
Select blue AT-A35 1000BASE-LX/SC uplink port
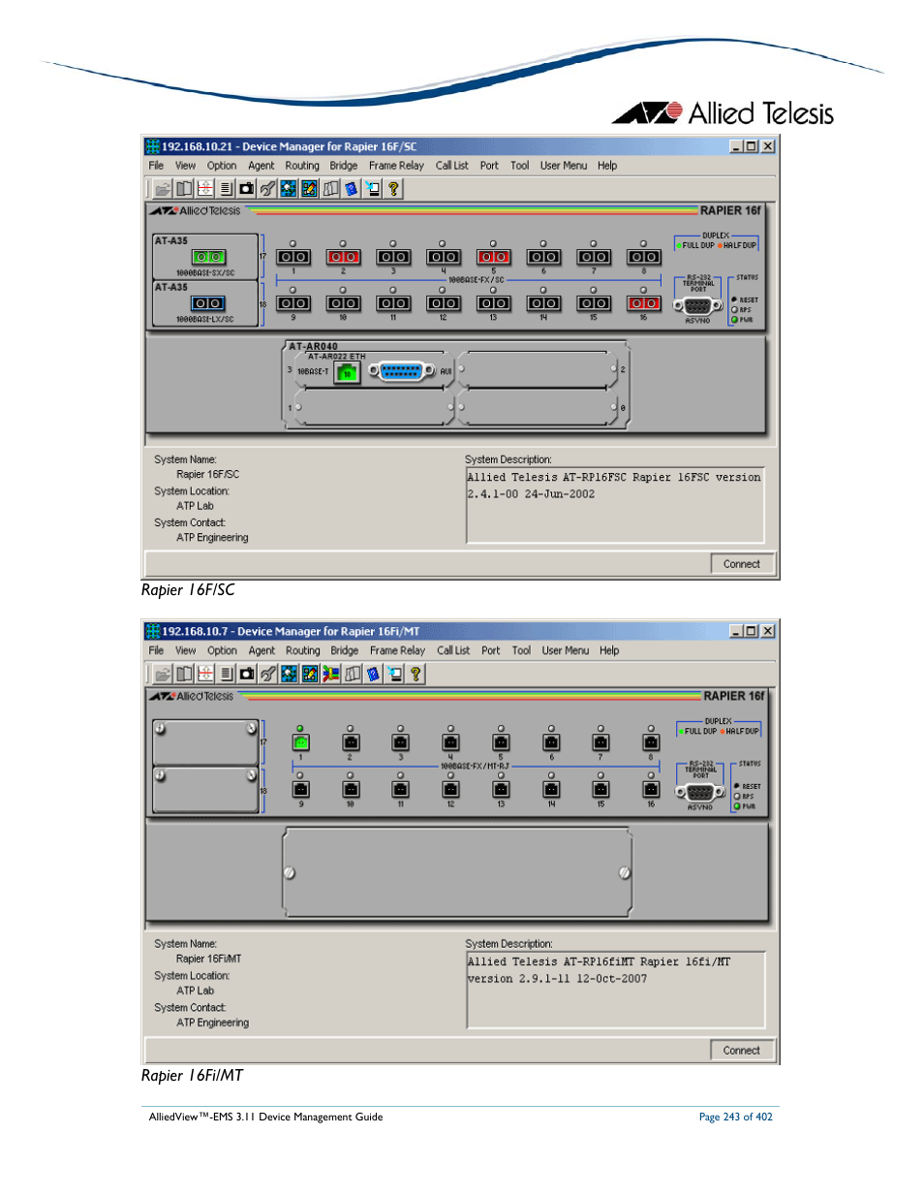pyautogui.click(x=207, y=303)
